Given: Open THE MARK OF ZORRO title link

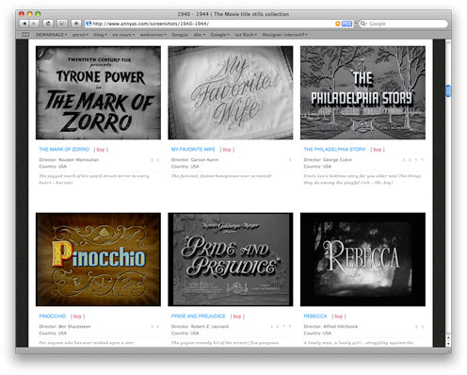Looking at the screenshot, I should pyautogui.click(x=64, y=149).
